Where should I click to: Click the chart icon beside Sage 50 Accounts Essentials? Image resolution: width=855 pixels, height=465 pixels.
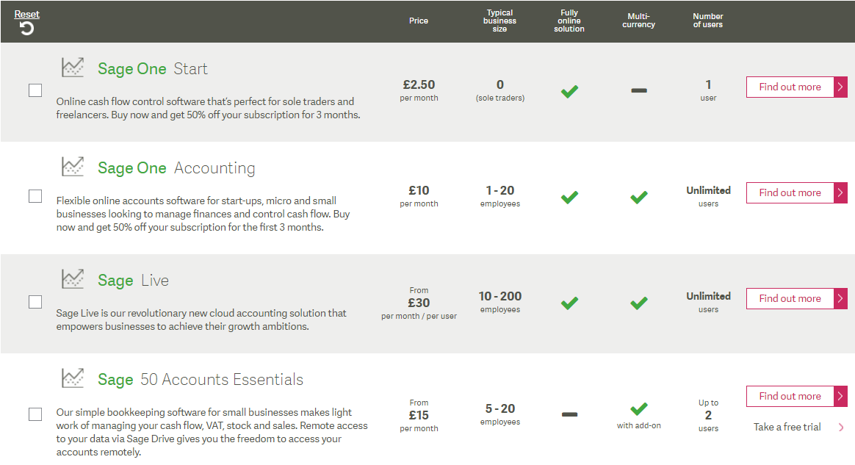click(73, 378)
